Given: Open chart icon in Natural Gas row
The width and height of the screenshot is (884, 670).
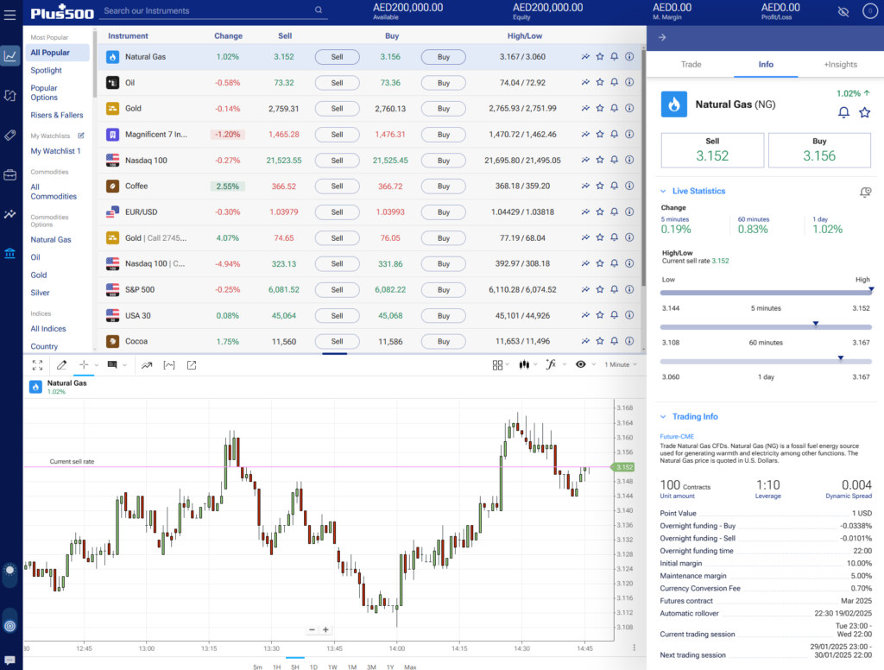Looking at the screenshot, I should pyautogui.click(x=585, y=56).
